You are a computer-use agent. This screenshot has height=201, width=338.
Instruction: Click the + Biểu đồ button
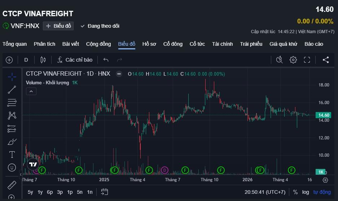pyautogui.click(x=58, y=26)
